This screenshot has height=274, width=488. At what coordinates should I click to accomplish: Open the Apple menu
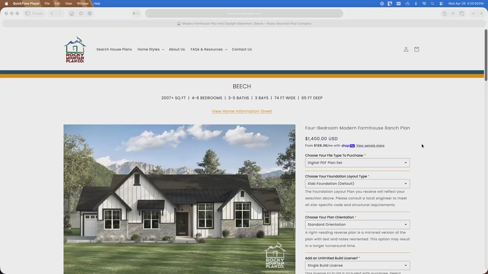tap(6, 4)
